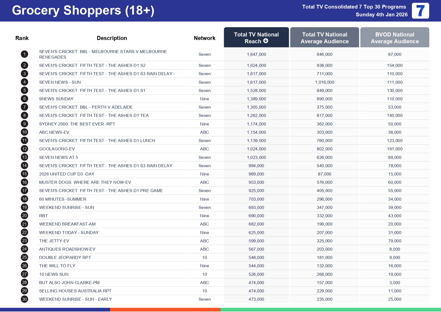Click the rank 1 circle badge

coord(24,54)
